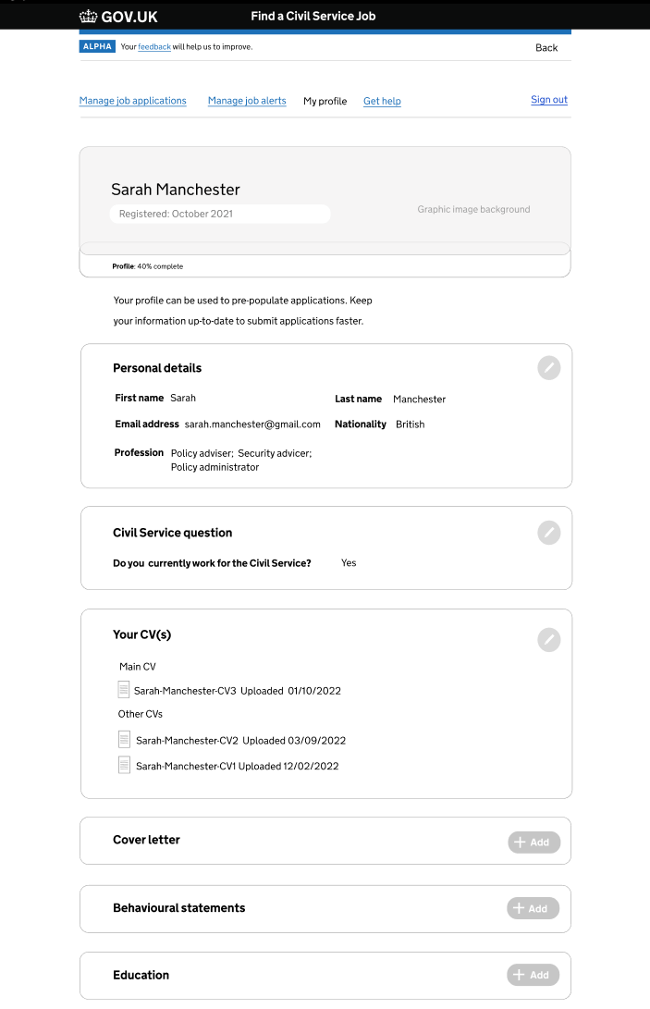Select the My profile tab
The height and width of the screenshot is (1009, 650).
[325, 101]
